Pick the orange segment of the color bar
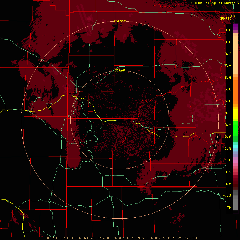This screenshot has width=240, height=240. 235,92
